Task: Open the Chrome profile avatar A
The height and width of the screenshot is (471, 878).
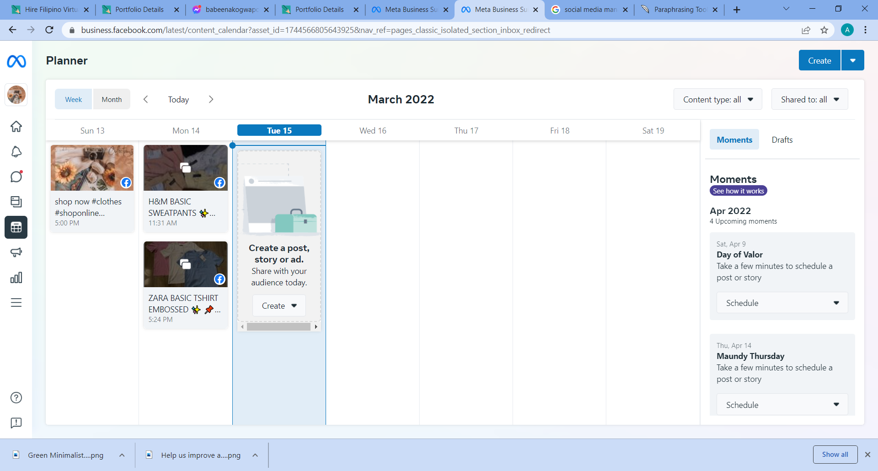Action: 847,30
